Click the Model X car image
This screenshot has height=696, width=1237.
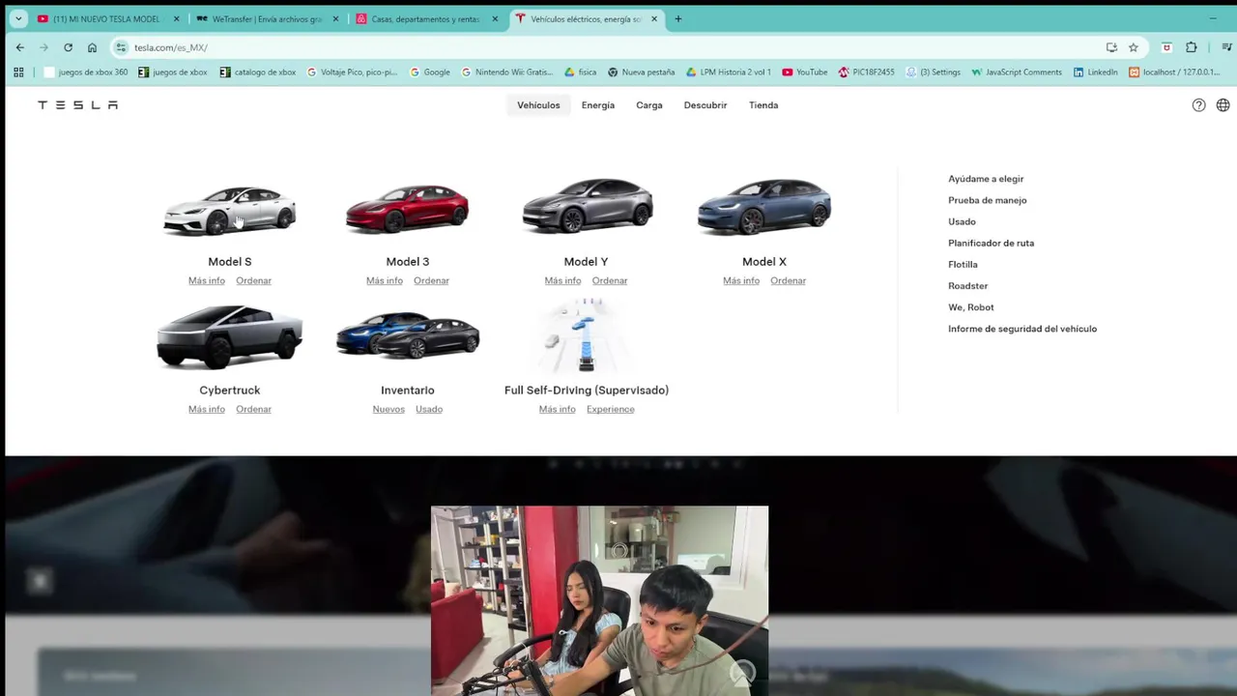(x=764, y=207)
